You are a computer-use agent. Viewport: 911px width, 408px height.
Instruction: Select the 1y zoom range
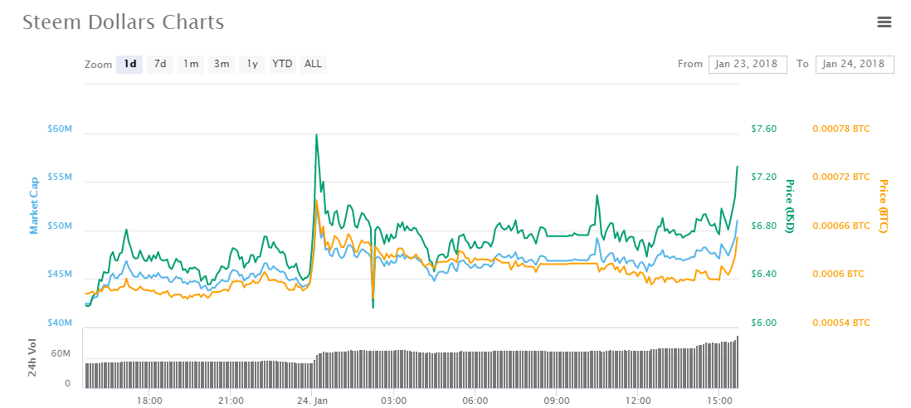pos(252,64)
